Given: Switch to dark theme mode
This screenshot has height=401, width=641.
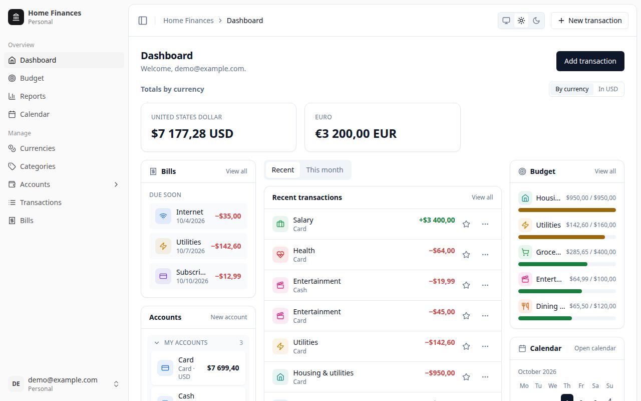Looking at the screenshot, I should pyautogui.click(x=536, y=21).
